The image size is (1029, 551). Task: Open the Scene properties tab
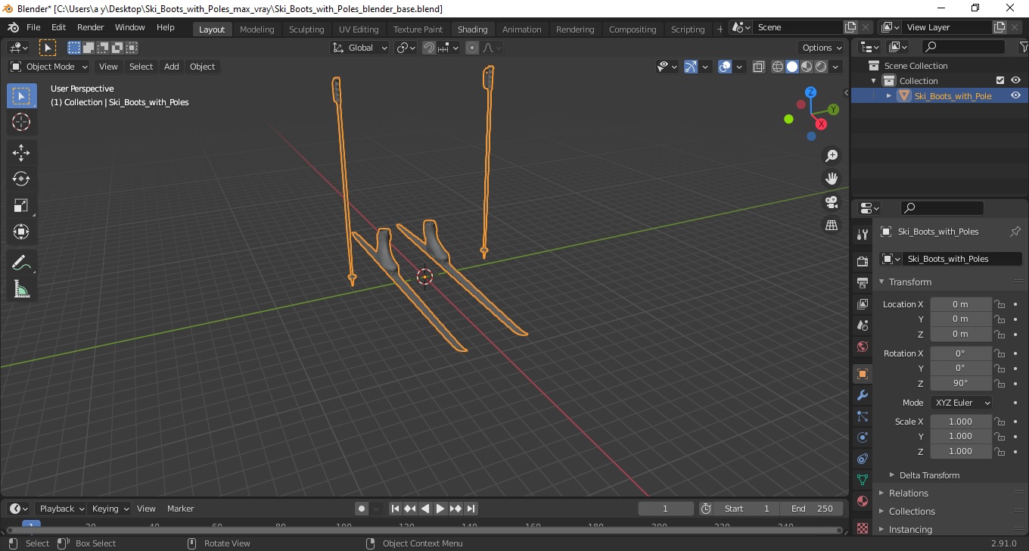click(x=863, y=325)
